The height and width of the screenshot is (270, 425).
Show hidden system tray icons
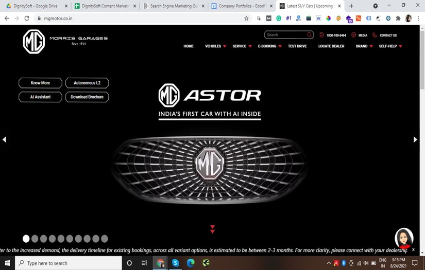[329, 263]
